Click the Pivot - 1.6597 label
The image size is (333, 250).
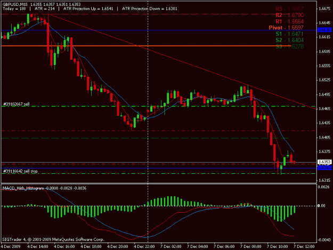pos(286,28)
